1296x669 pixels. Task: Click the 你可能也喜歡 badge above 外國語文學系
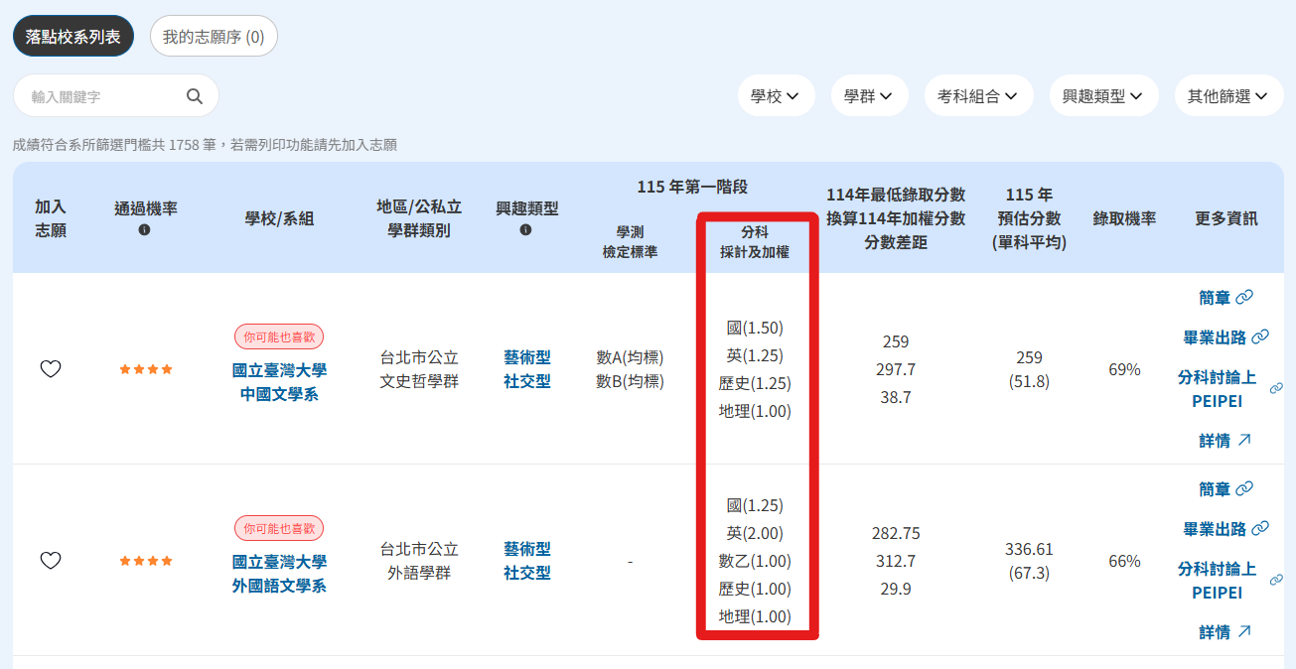point(279,528)
